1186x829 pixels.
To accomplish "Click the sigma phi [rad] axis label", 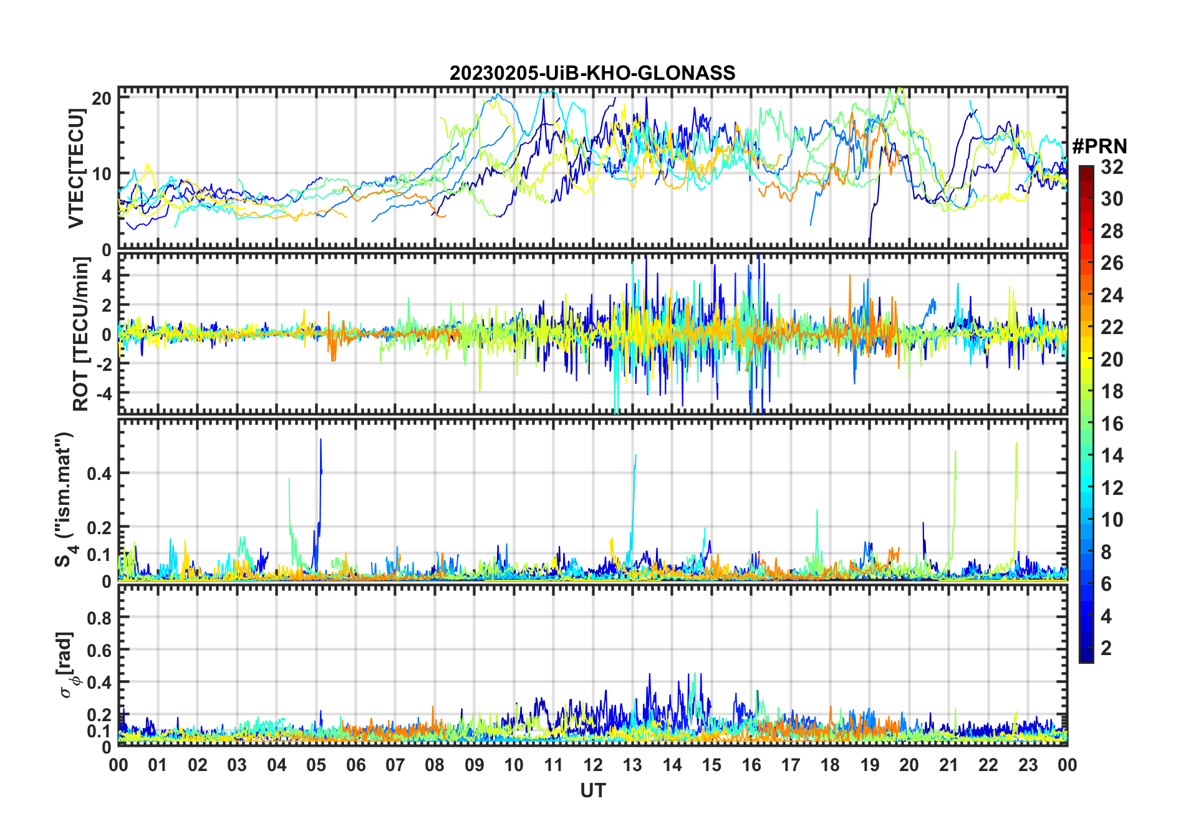I will tap(67, 664).
